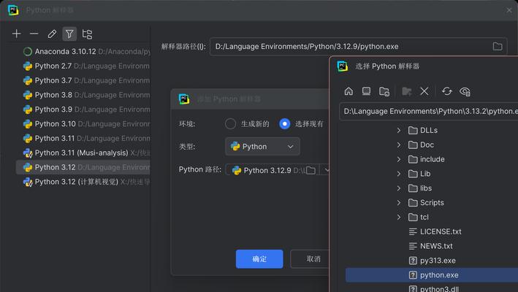Select the Doc folder row
Viewport: 518px width, 292px height.
point(432,145)
